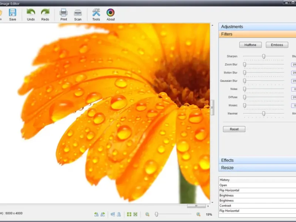Click the zoom in magnifier icon
Screen dimensions: 296x222
click(x=198, y=214)
